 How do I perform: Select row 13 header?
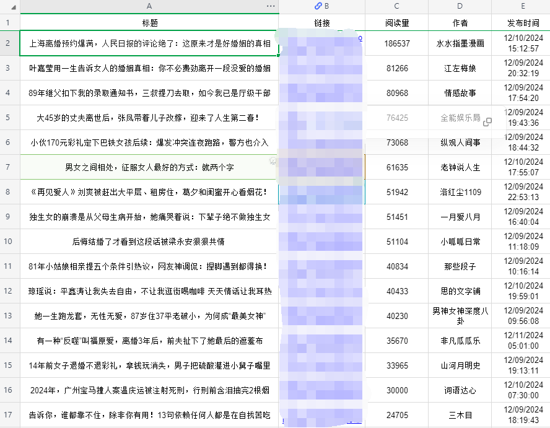pyautogui.click(x=10, y=316)
